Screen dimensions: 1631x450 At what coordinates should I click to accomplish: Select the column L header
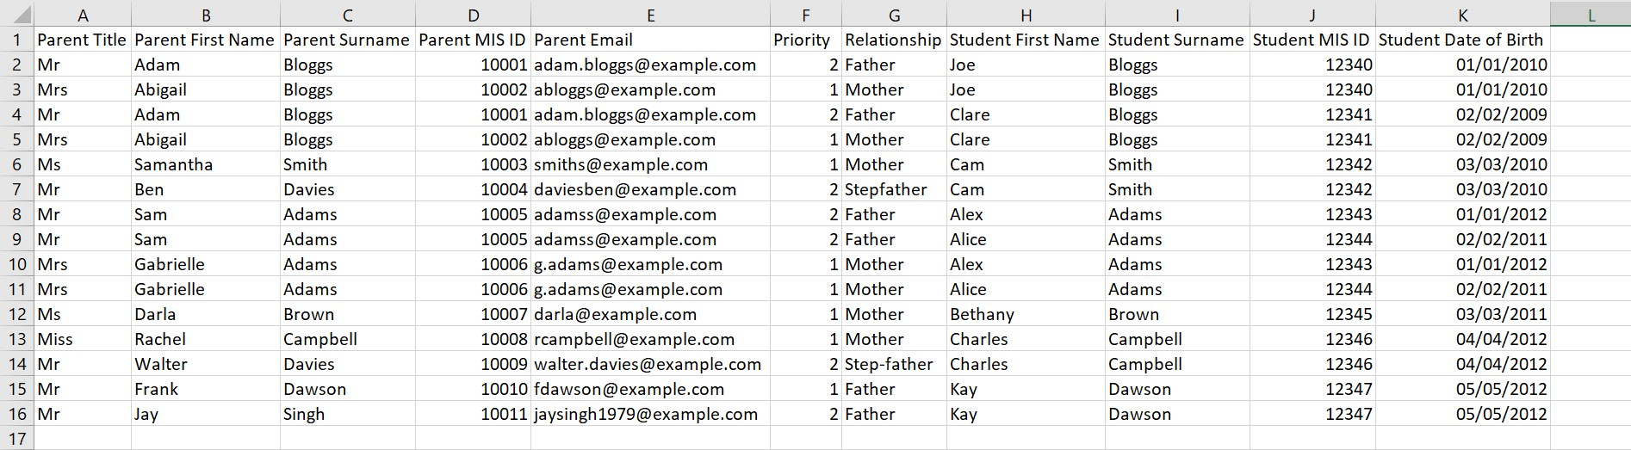pyautogui.click(x=1590, y=15)
